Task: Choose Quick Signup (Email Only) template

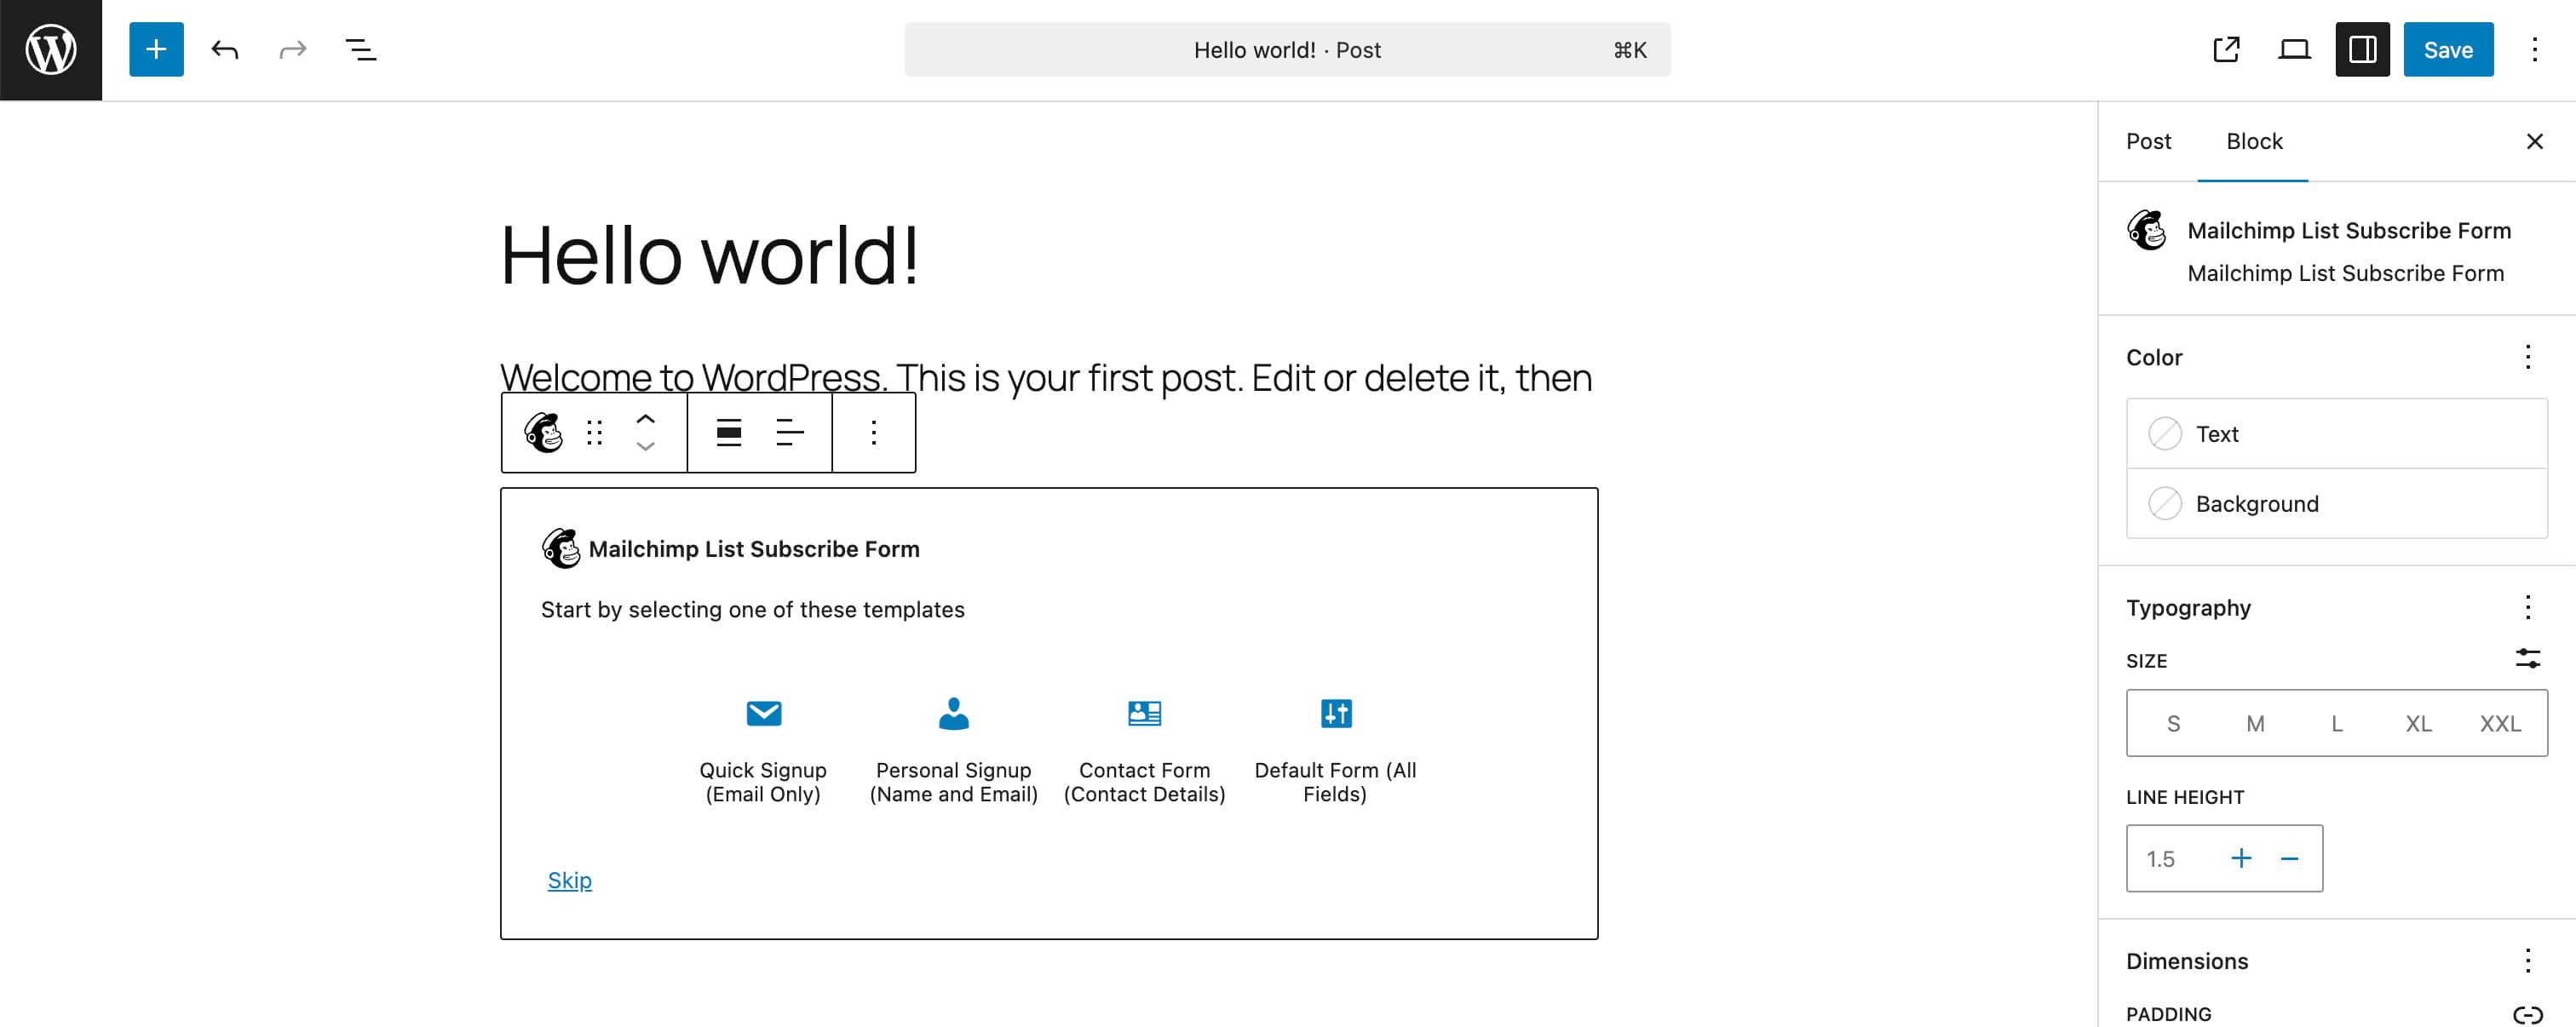Action: pos(763,751)
